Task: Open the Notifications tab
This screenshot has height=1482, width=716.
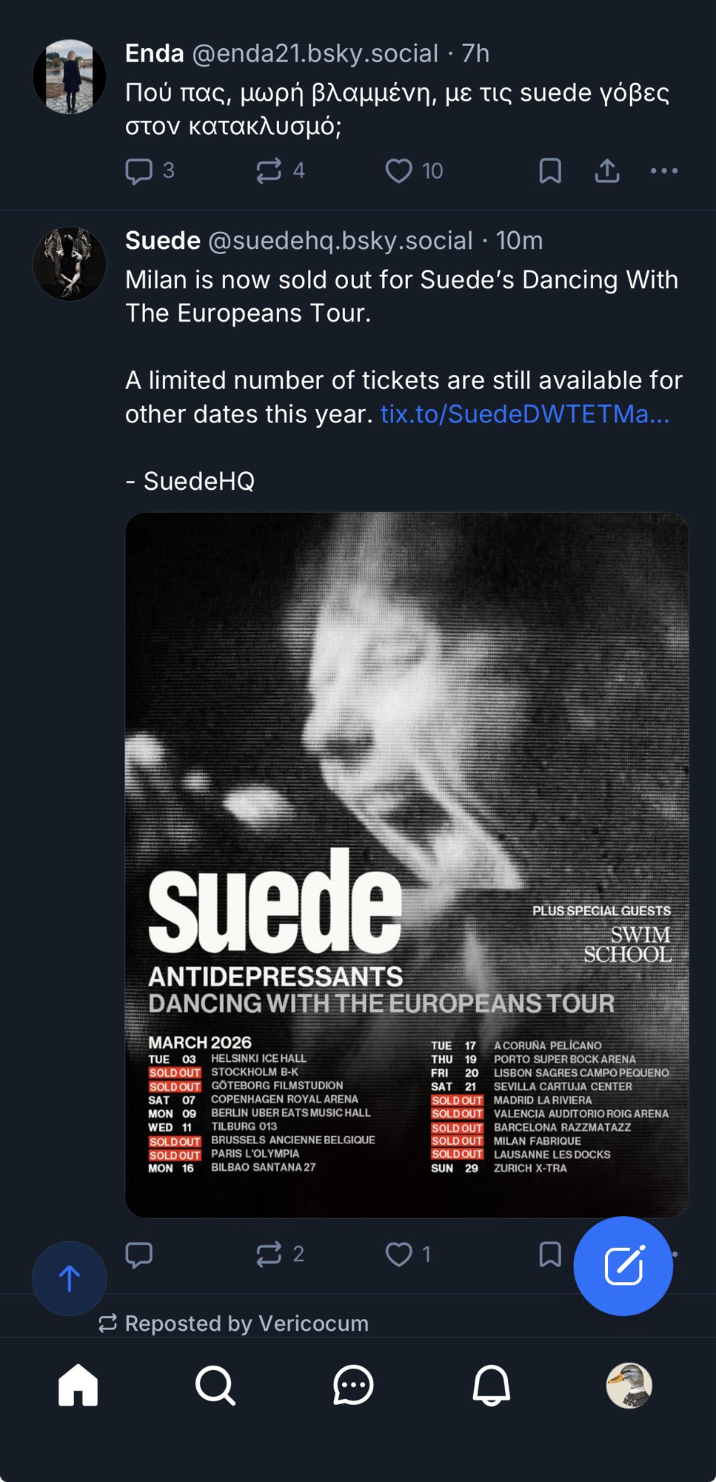Action: [491, 1385]
